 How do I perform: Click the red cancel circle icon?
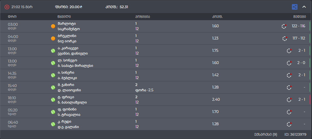pos(7,7)
